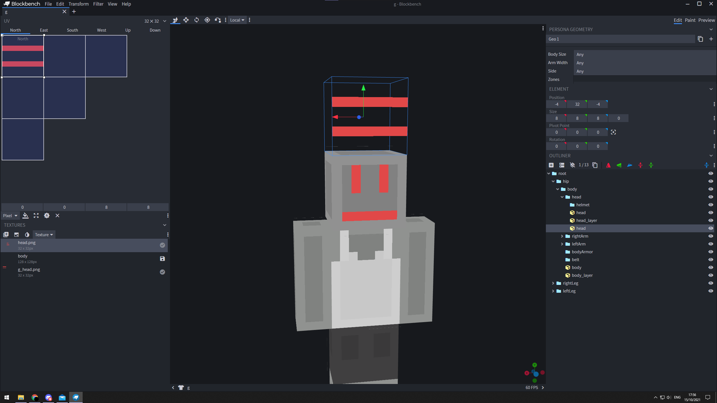This screenshot has width=717, height=403.
Task: Toggle visibility of the rightLeg group
Action: point(711,283)
